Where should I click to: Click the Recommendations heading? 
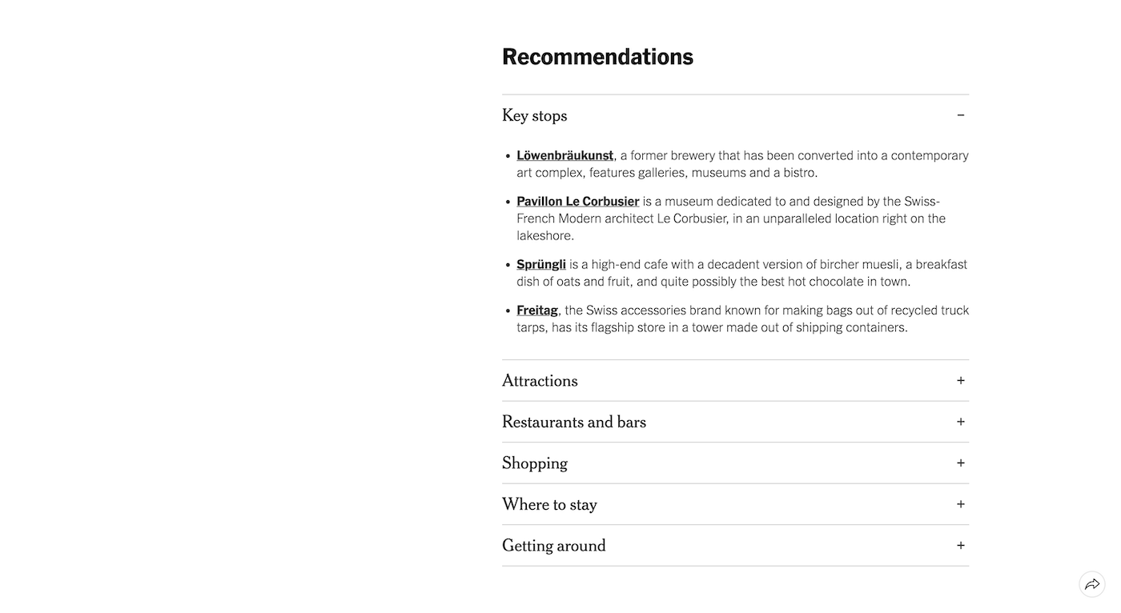pos(597,57)
